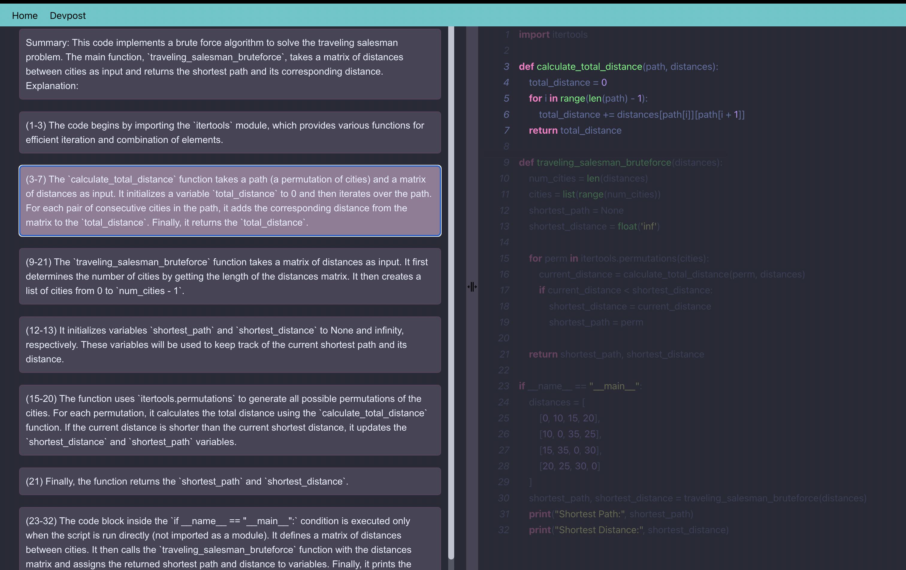
Task: Select the (21) return statement explanation card
Action: [229, 481]
